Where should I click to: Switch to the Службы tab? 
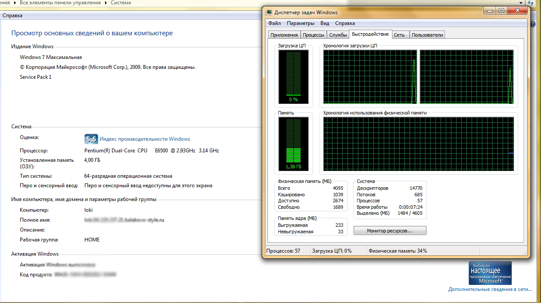coord(338,35)
